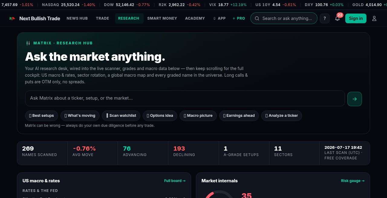Click the DXY ticker quote
Screen dimensions: 387x198
pyautogui.click(x=324, y=5)
